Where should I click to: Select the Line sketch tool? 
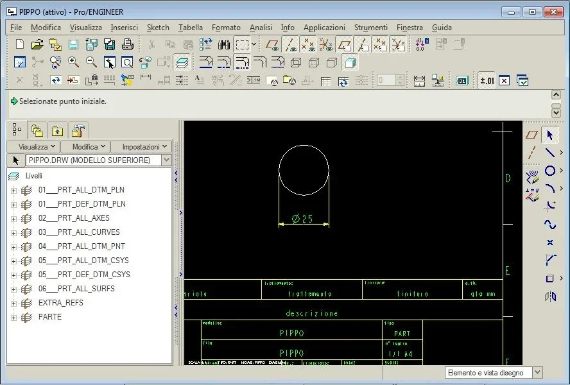550,152
